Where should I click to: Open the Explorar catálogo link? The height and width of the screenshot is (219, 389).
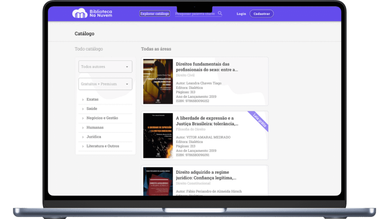click(x=155, y=14)
